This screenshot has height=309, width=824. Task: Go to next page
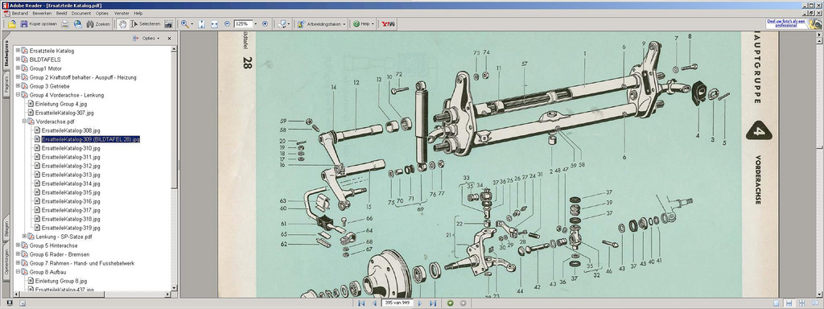point(420,303)
